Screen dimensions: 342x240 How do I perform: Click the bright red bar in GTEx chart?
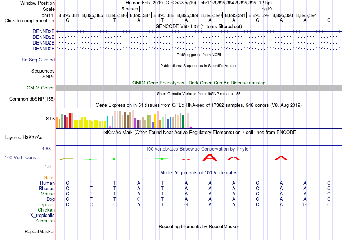69,120
